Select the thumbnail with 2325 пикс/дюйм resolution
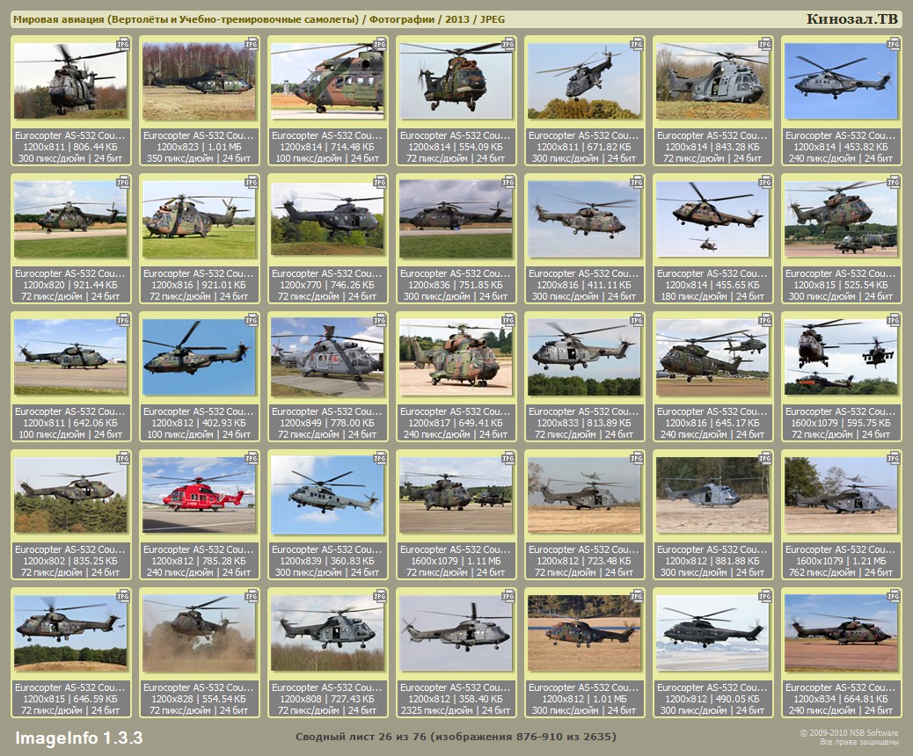The width and height of the screenshot is (913, 756). coord(455,633)
